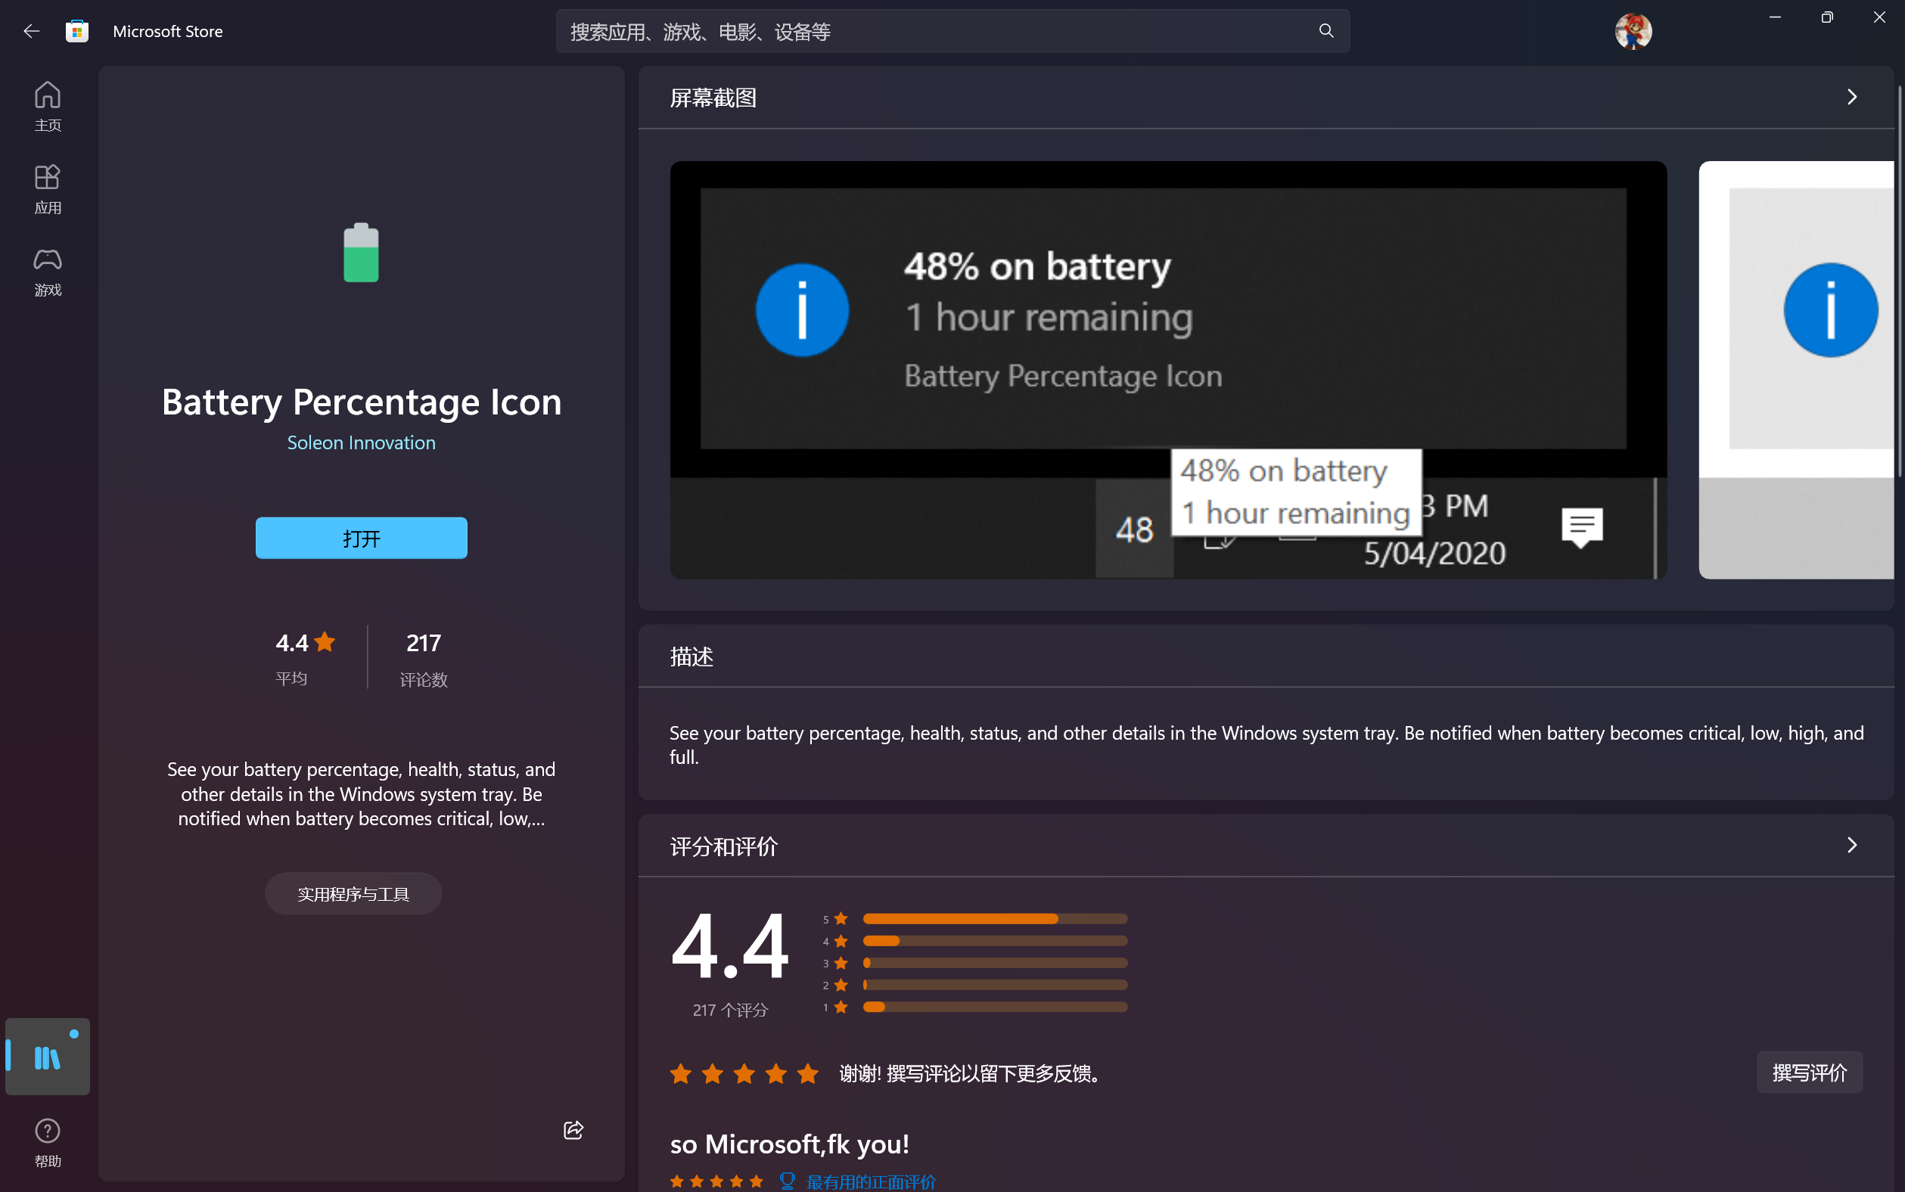Image resolution: width=1905 pixels, height=1192 pixels.
Task: Click the 实用程序与工具 category tag
Action: tap(353, 894)
